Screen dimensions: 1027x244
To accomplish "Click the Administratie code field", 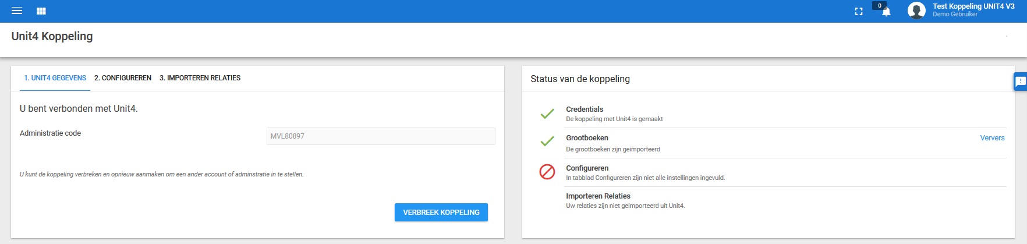I will (381, 136).
